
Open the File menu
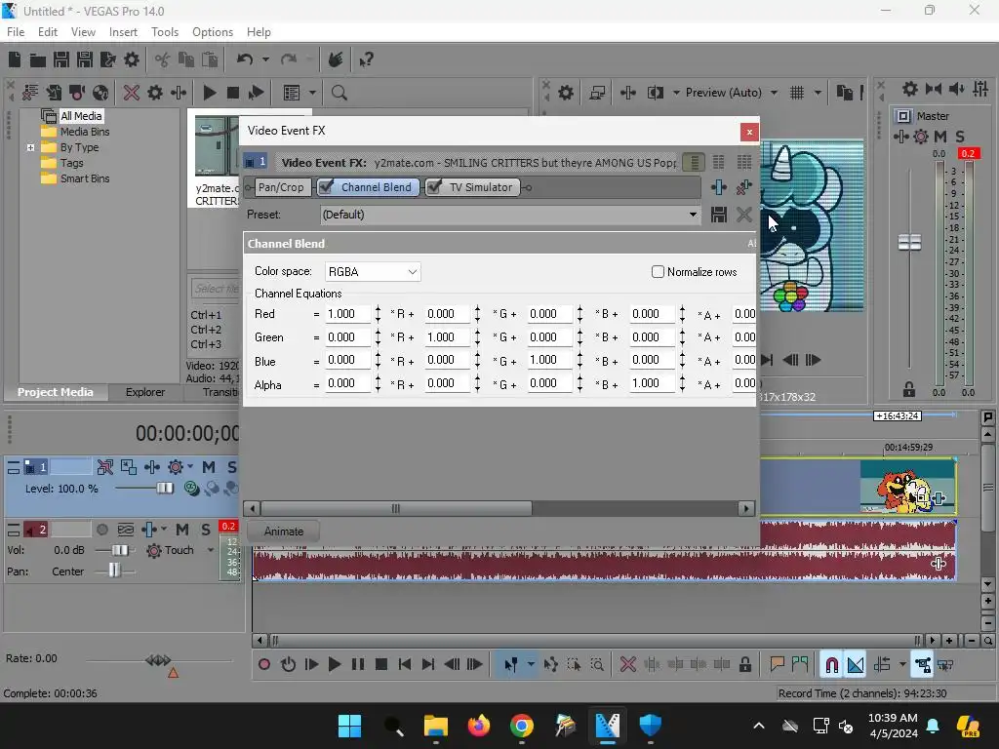click(16, 32)
